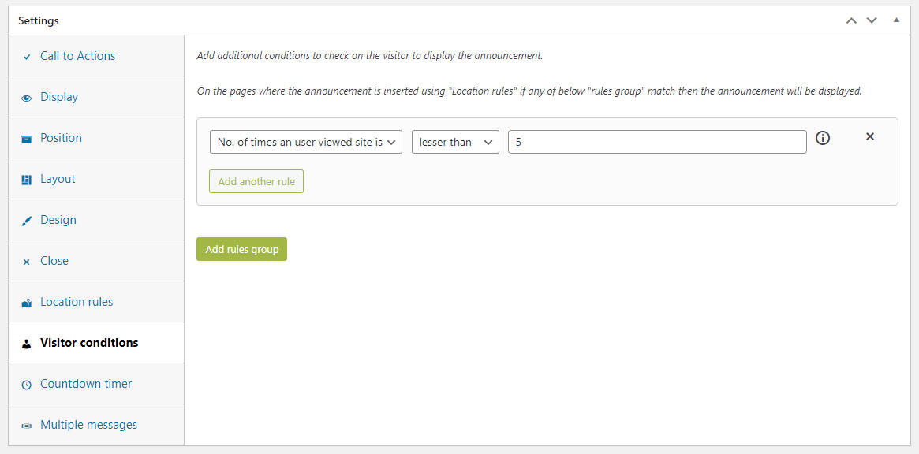Click the layout icon beside Layout

point(26,178)
